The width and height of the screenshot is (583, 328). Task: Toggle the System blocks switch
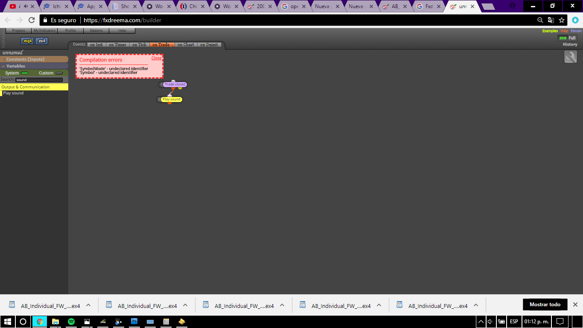pyautogui.click(x=24, y=73)
